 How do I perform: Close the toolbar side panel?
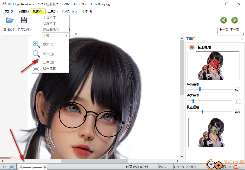[242, 39]
